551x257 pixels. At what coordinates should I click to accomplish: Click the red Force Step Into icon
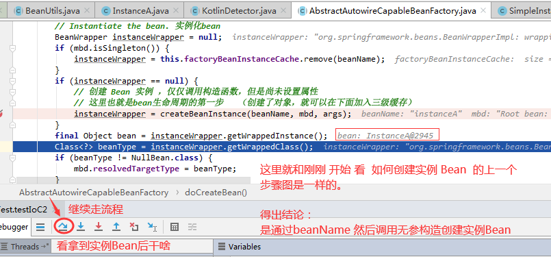pyautogui.click(x=99, y=227)
